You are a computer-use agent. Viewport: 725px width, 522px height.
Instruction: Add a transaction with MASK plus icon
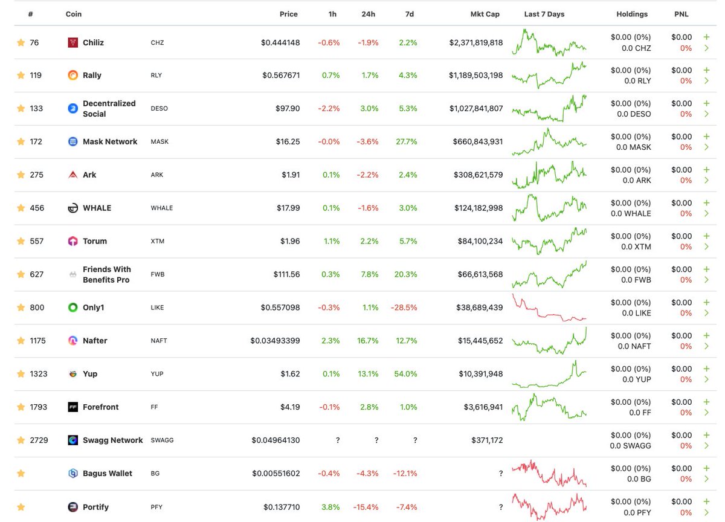pyautogui.click(x=706, y=137)
